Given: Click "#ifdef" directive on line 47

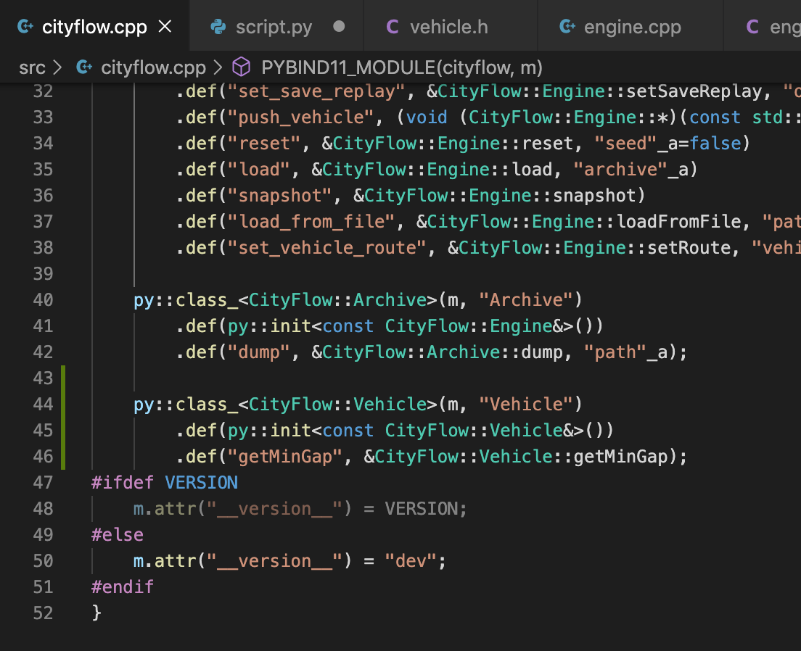Looking at the screenshot, I should [123, 483].
